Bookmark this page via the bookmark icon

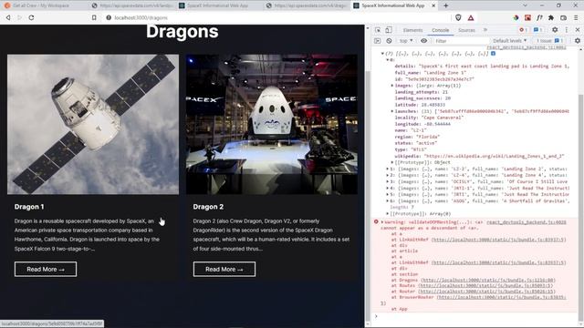tap(94, 17)
